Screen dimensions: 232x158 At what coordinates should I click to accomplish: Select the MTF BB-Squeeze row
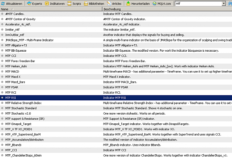coord(116,51)
